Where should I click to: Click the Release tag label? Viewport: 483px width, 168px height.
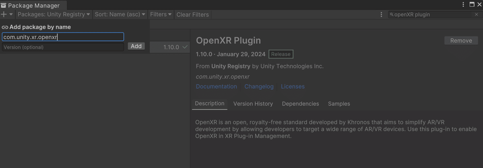(x=281, y=54)
